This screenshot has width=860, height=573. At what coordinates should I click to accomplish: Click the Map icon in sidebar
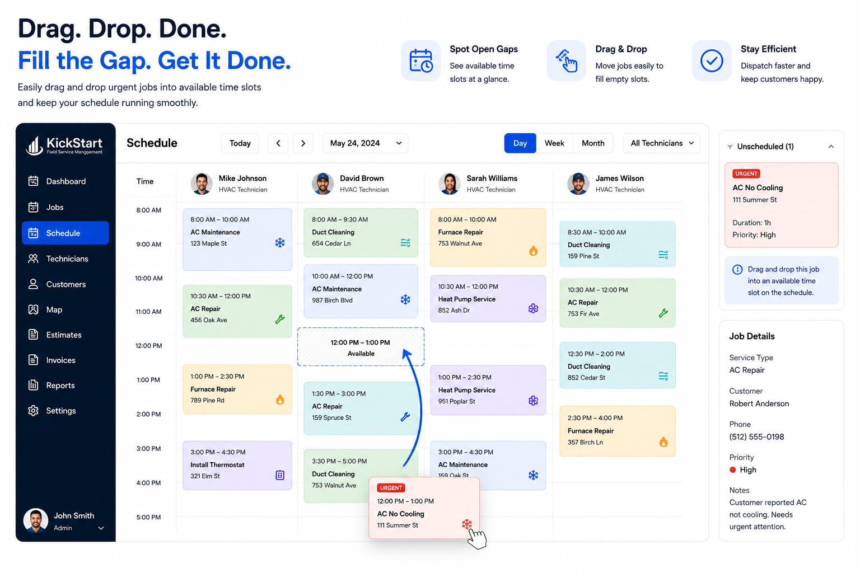(34, 309)
